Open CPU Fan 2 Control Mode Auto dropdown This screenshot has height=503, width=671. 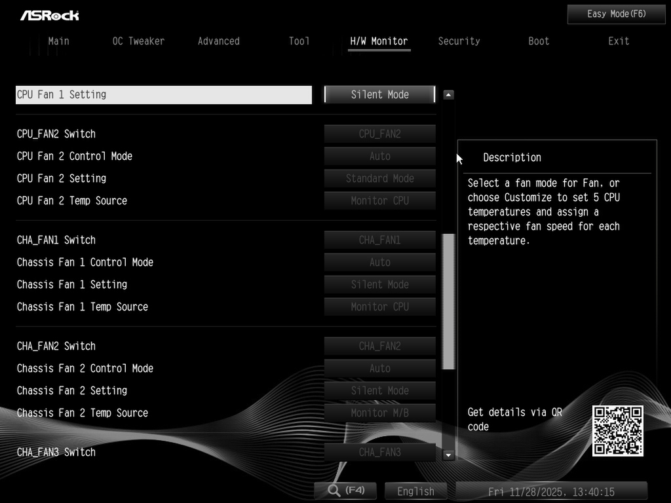[380, 156]
